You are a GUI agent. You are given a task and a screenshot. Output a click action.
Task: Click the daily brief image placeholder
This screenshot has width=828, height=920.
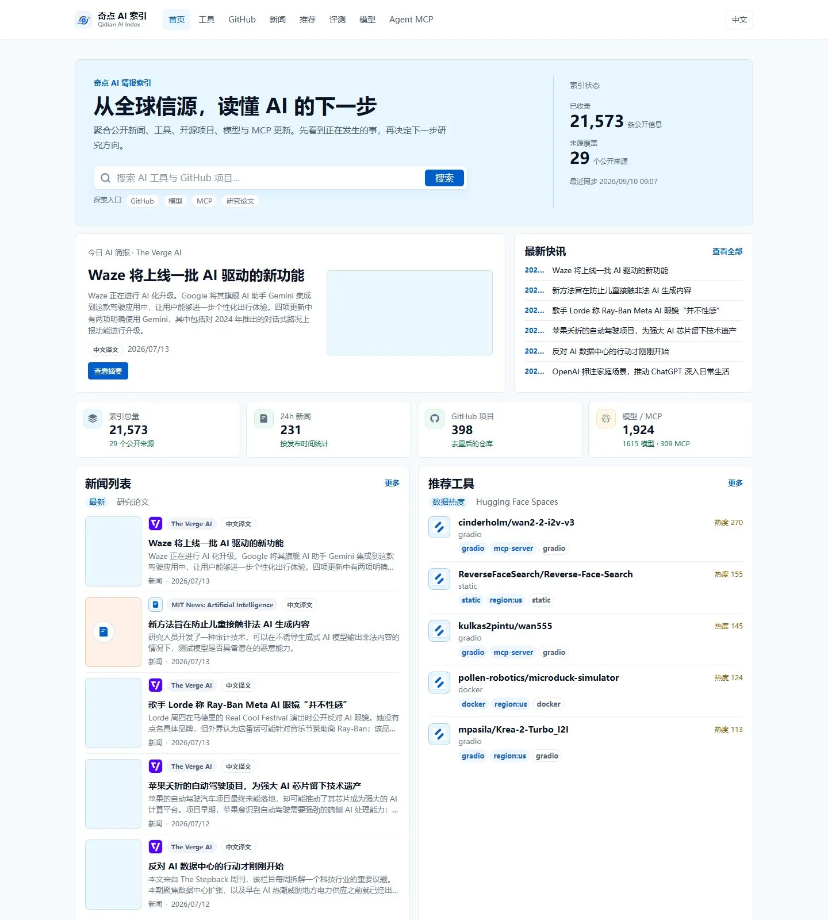[409, 313]
